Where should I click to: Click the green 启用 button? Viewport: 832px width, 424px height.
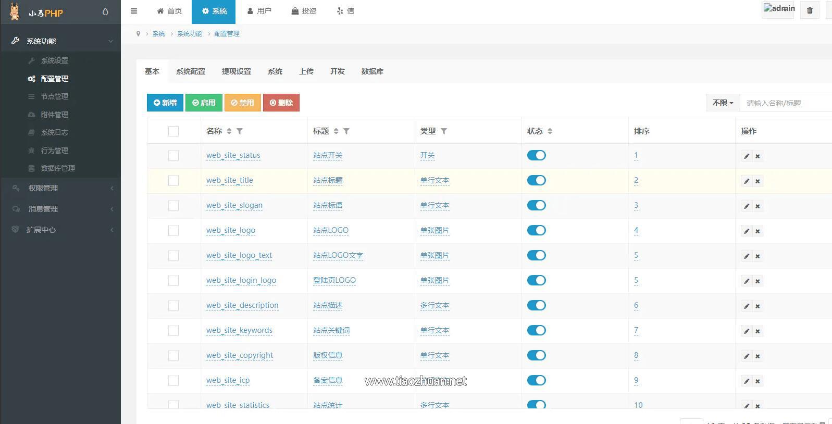tap(204, 103)
